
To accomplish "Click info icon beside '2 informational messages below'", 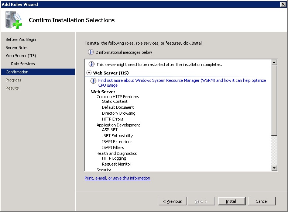I will (91, 52).
